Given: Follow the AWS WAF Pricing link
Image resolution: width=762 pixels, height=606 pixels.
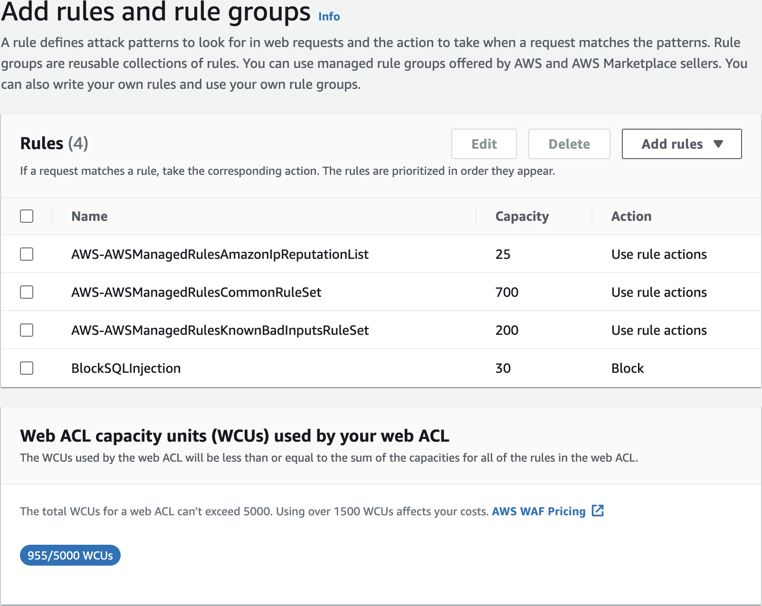Looking at the screenshot, I should 538,511.
